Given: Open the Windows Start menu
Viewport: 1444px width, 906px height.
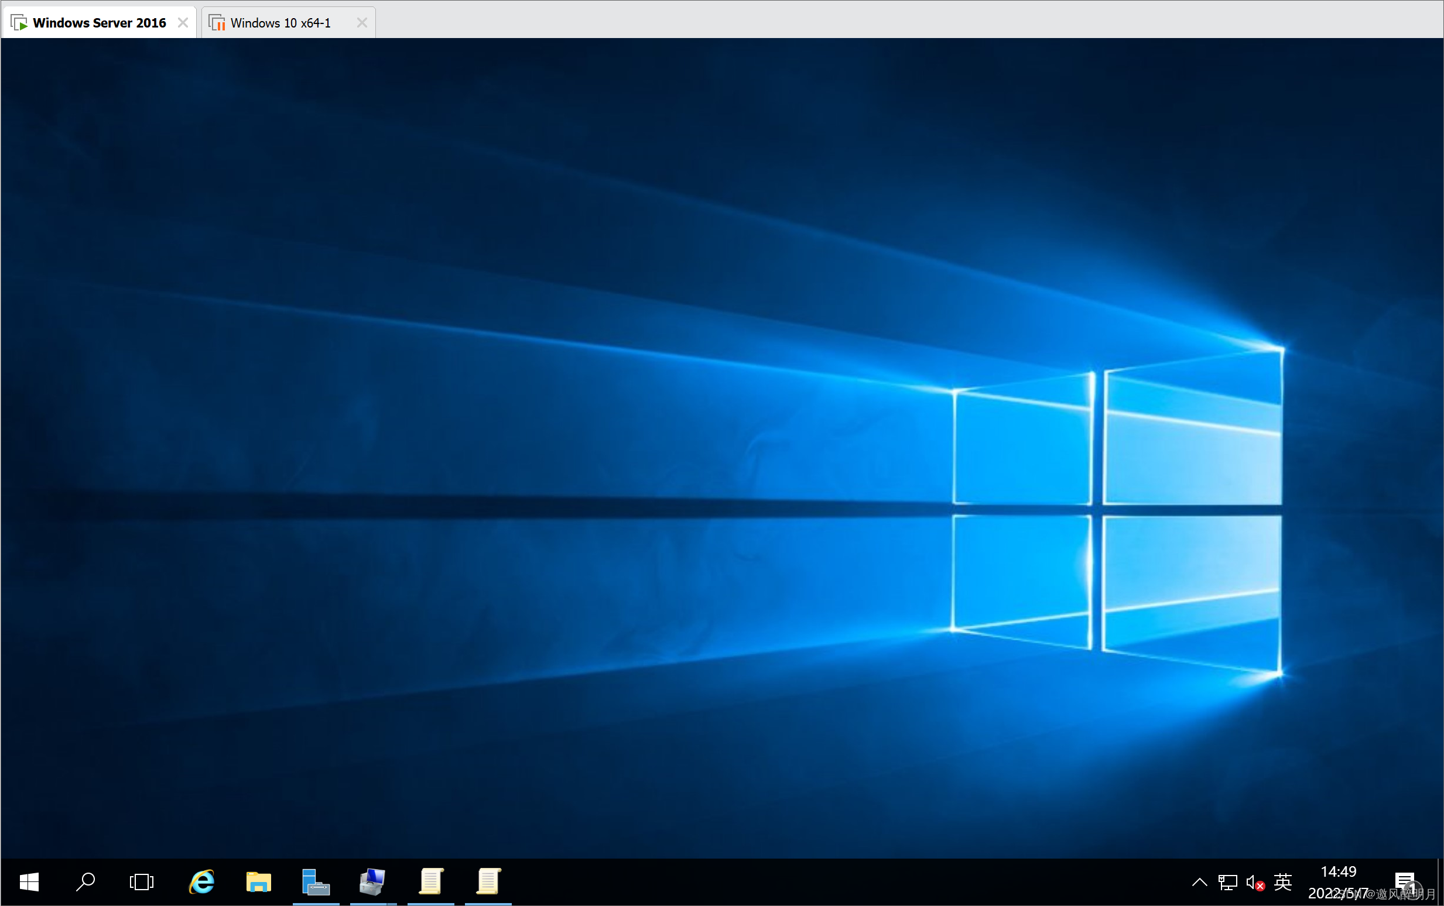Looking at the screenshot, I should (29, 881).
